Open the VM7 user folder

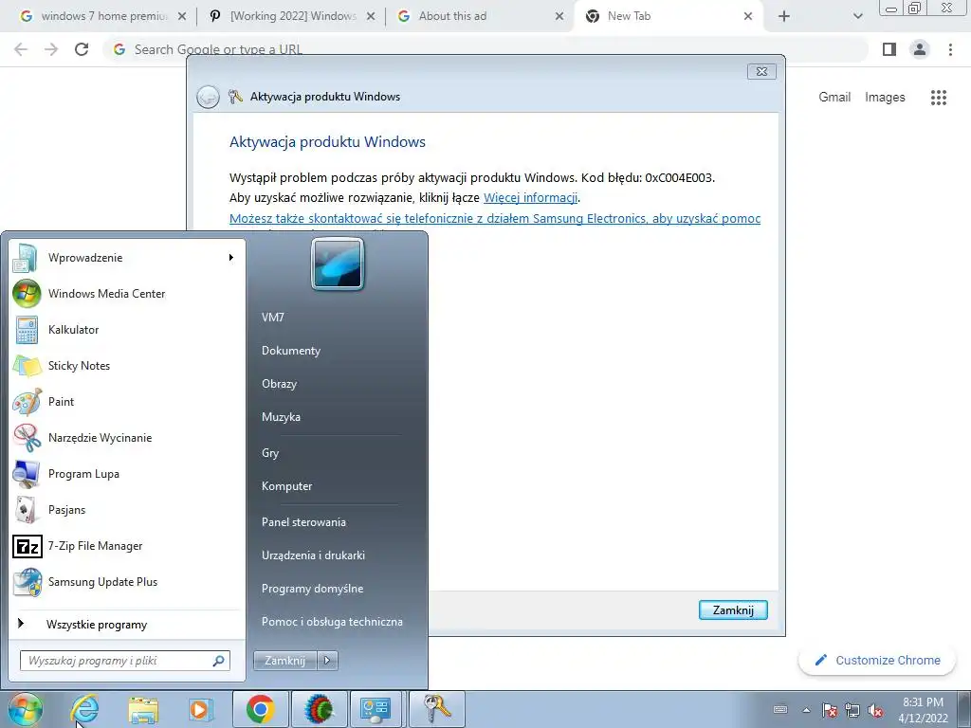point(272,318)
